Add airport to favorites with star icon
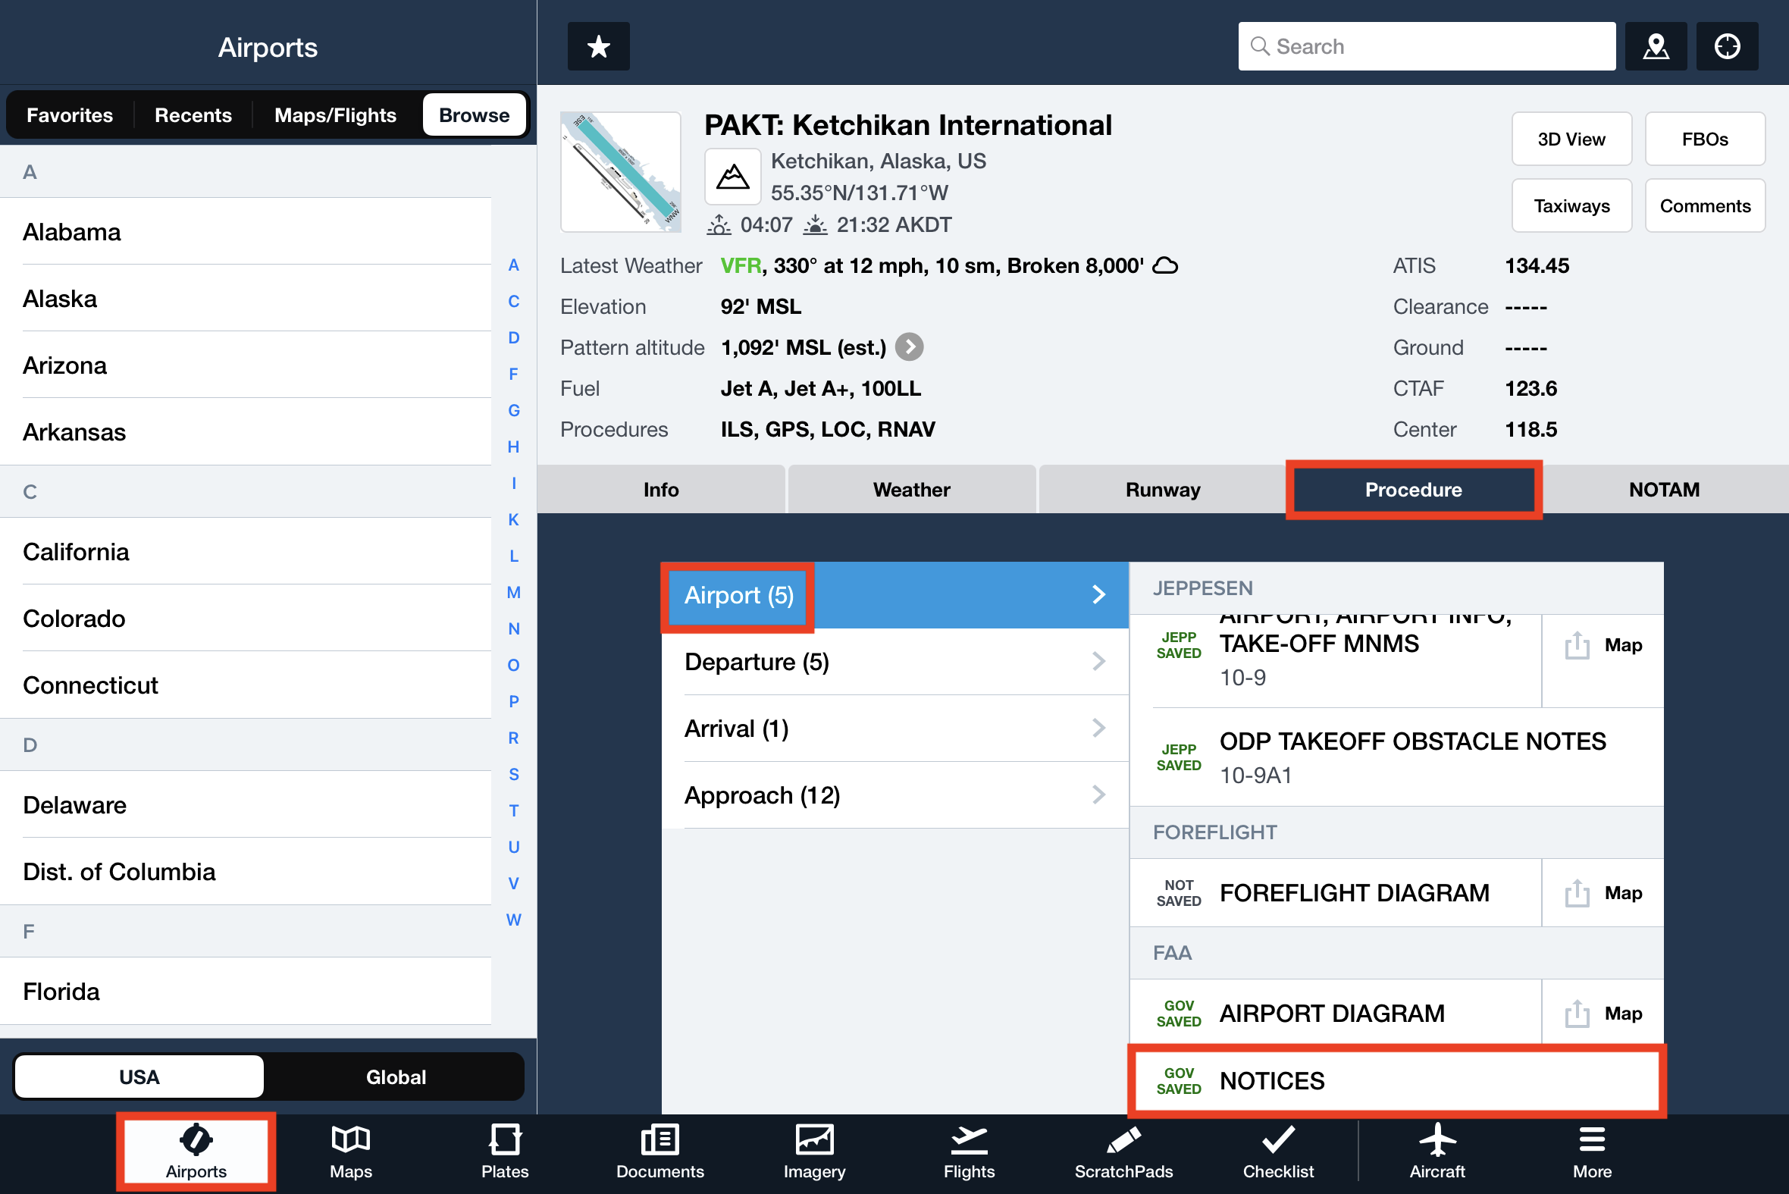The height and width of the screenshot is (1194, 1789). 598,46
